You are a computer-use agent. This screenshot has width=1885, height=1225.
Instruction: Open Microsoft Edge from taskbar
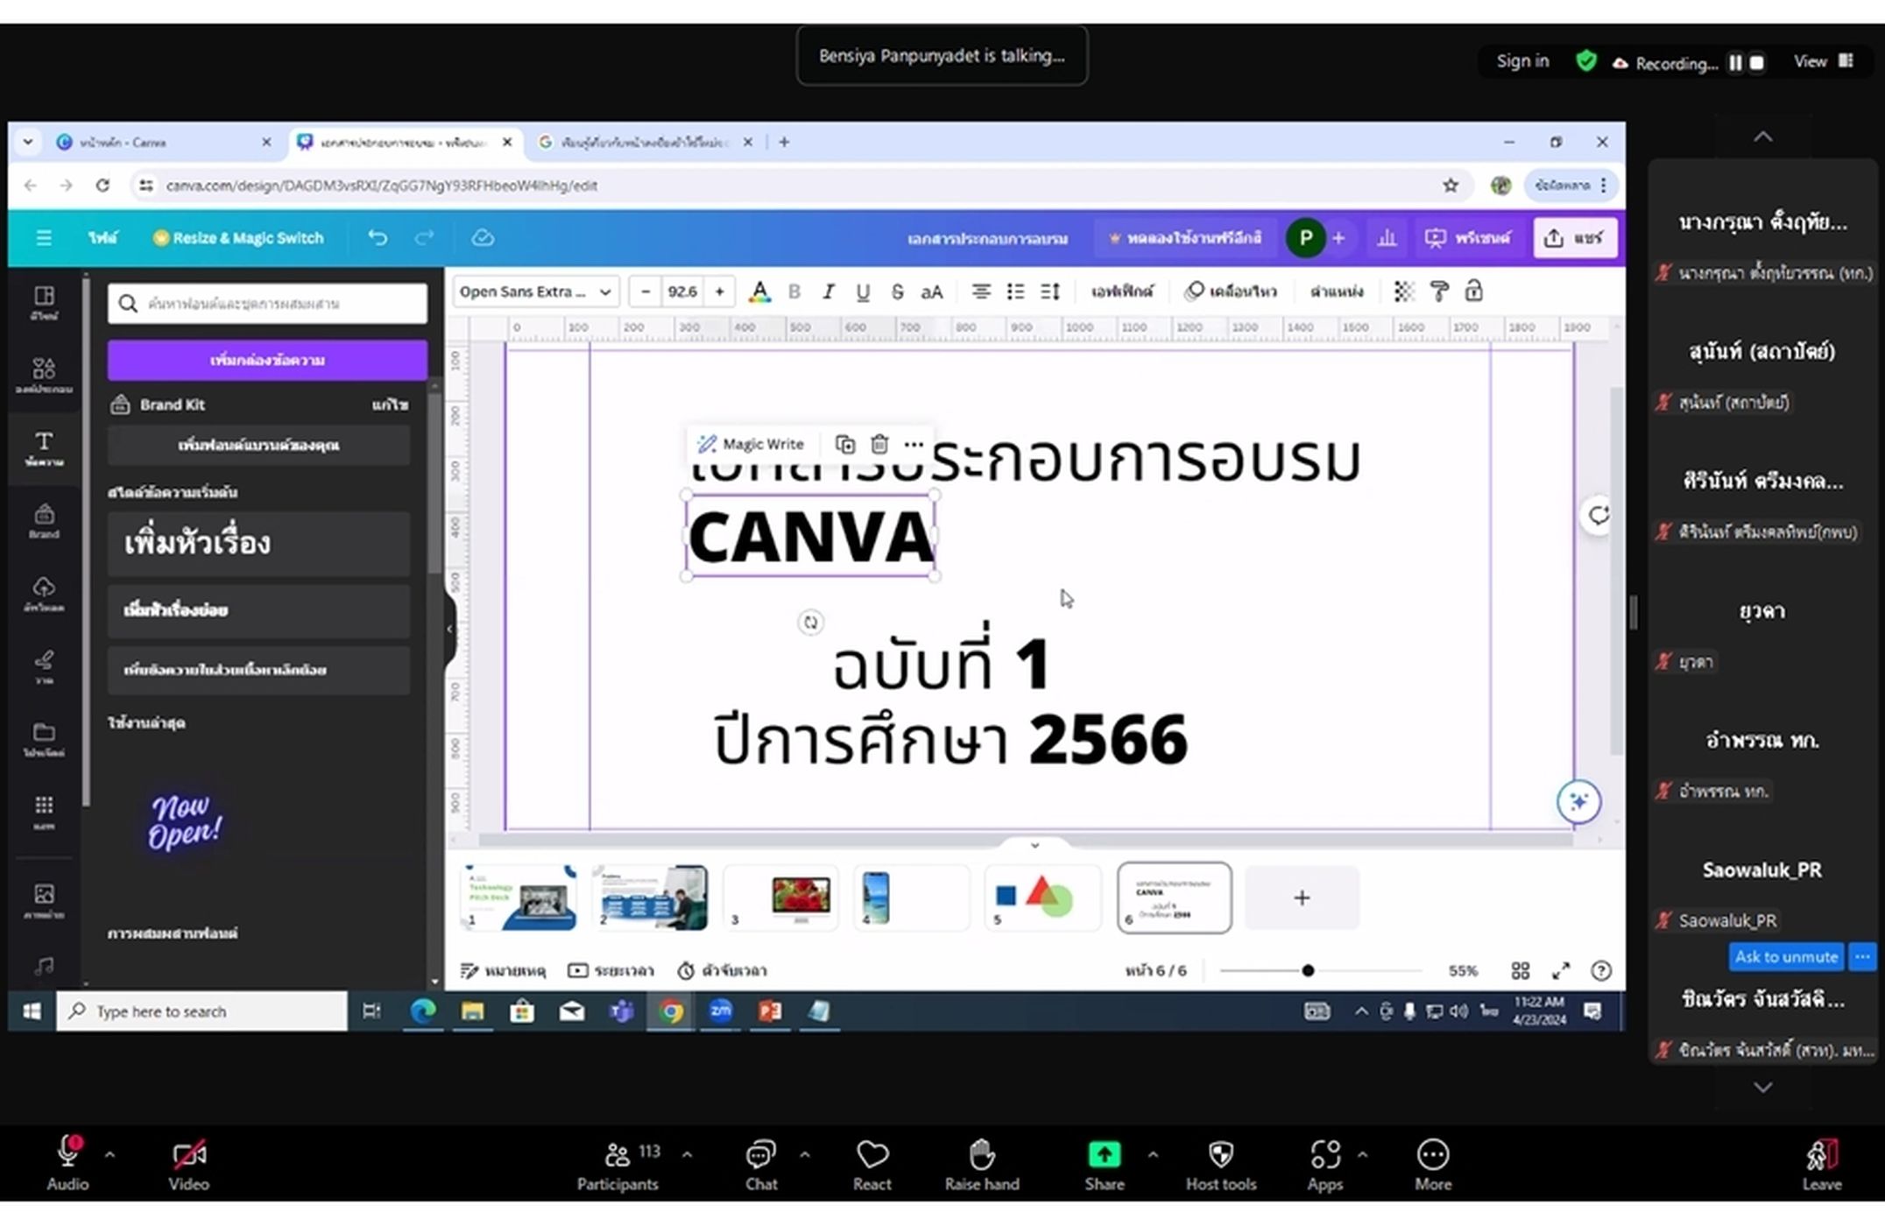pyautogui.click(x=423, y=1011)
